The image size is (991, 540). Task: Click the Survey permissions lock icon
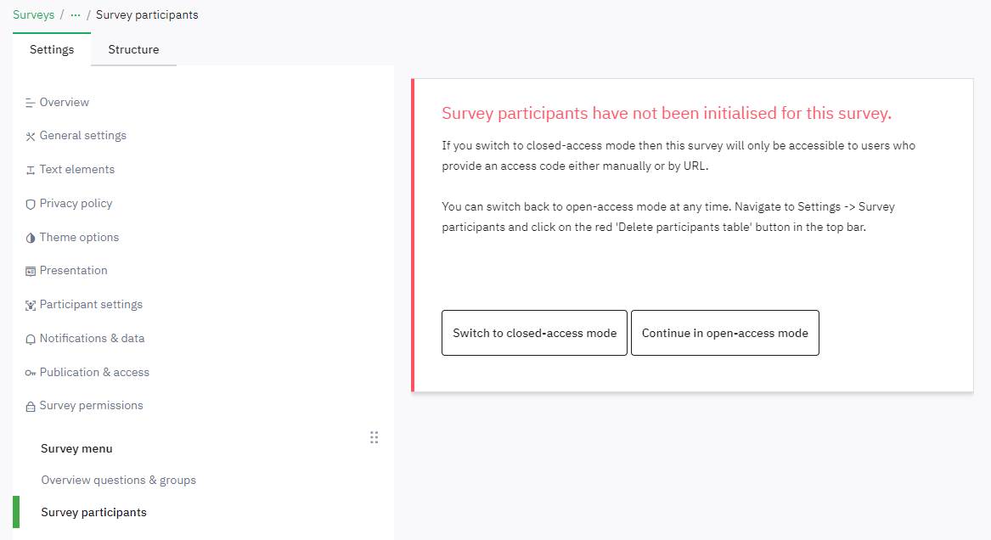[31, 406]
